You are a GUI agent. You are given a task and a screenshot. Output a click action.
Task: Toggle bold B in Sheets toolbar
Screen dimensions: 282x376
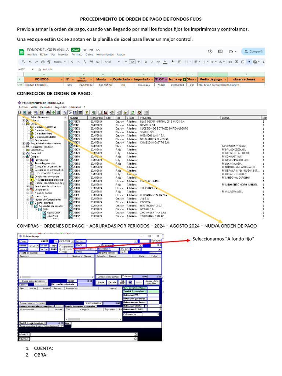point(145,62)
